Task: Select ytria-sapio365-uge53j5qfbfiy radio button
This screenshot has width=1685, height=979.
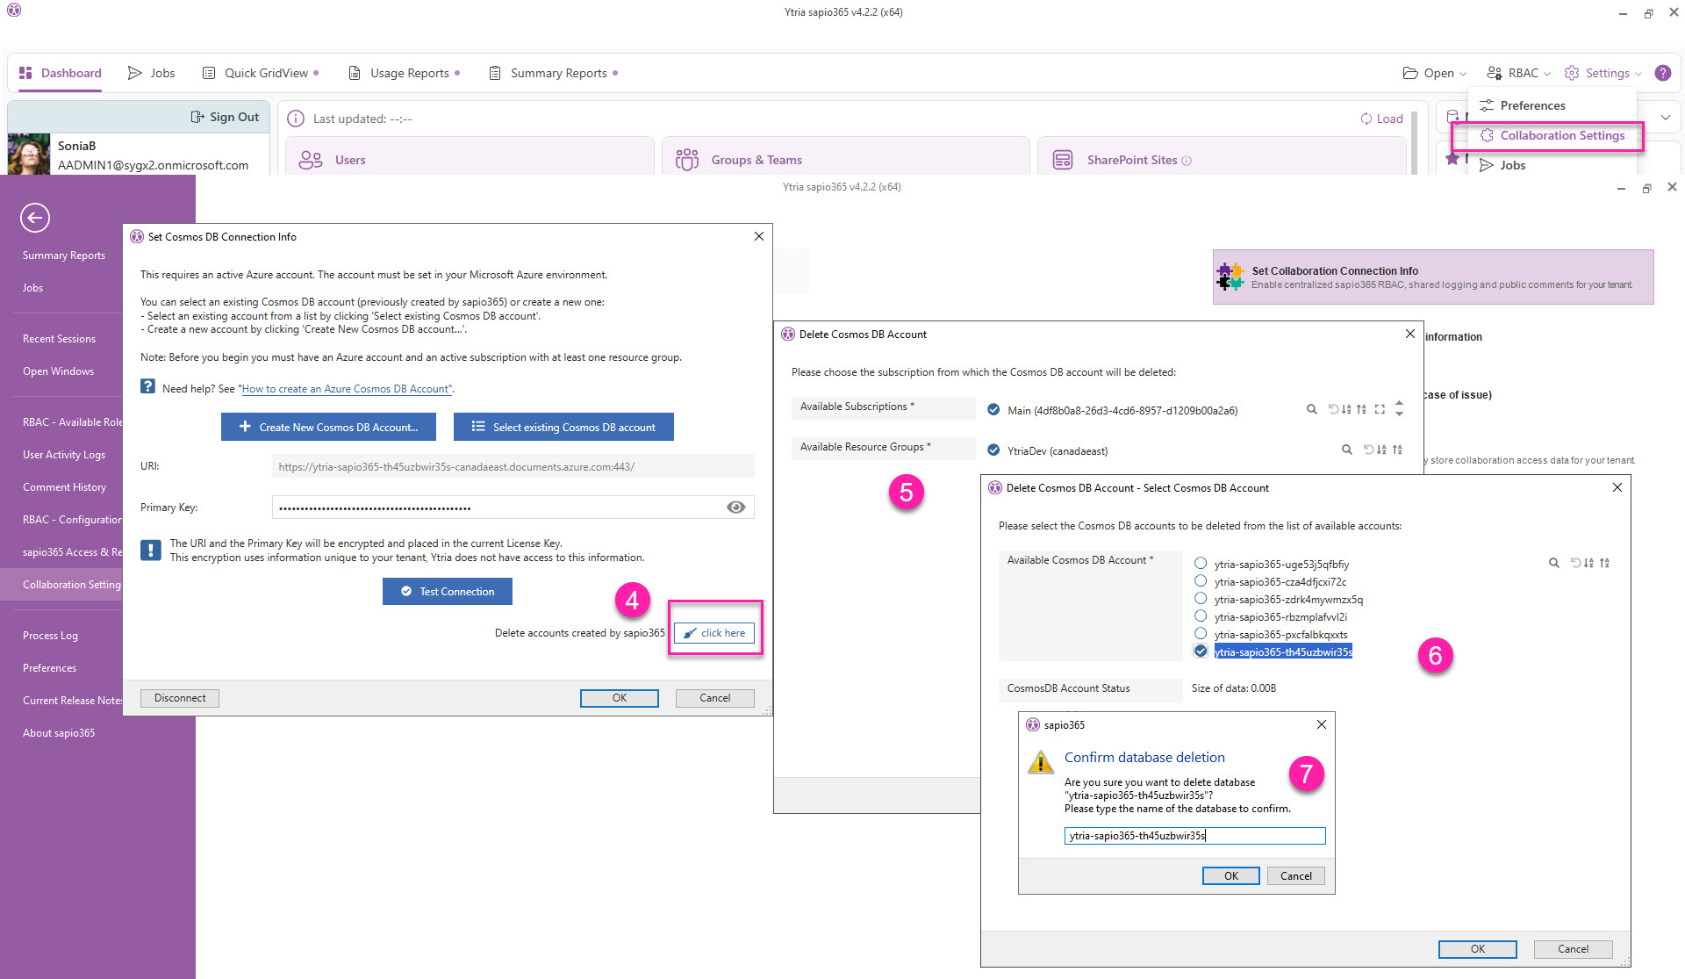Action: click(x=1201, y=564)
